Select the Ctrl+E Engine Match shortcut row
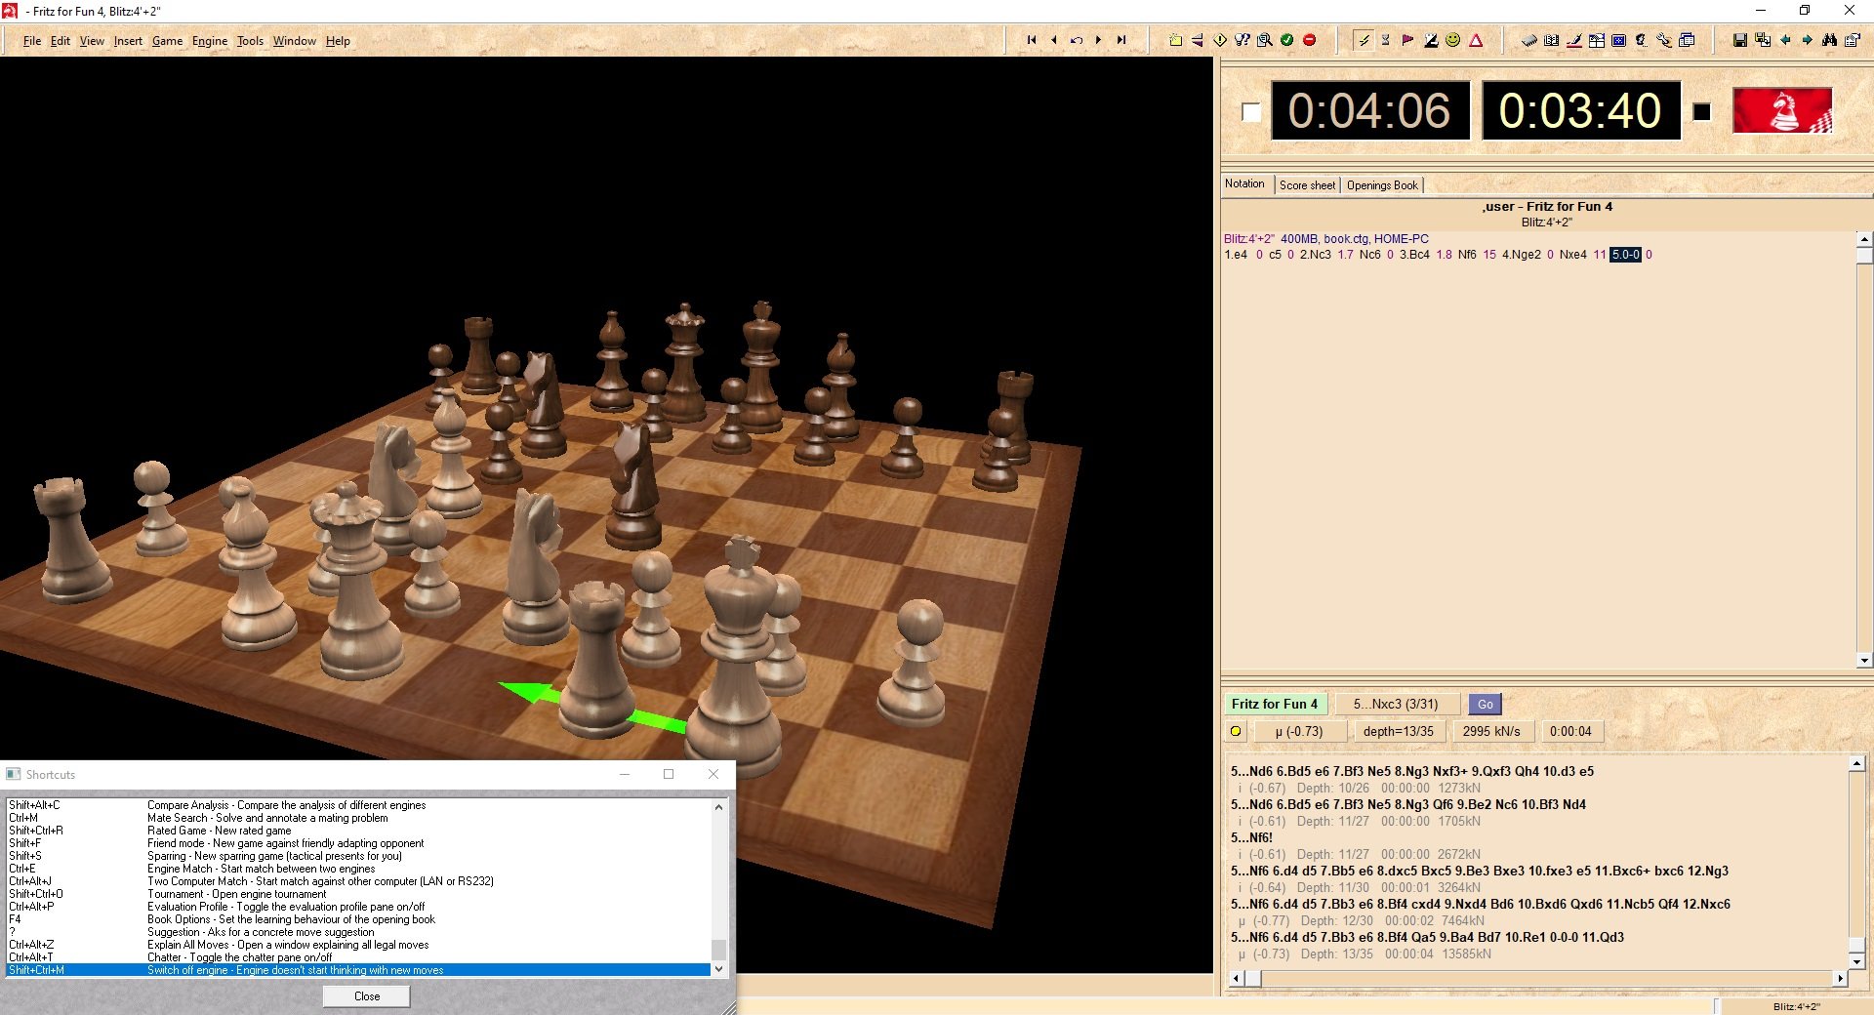Screen dimensions: 1874x1015 point(358,869)
